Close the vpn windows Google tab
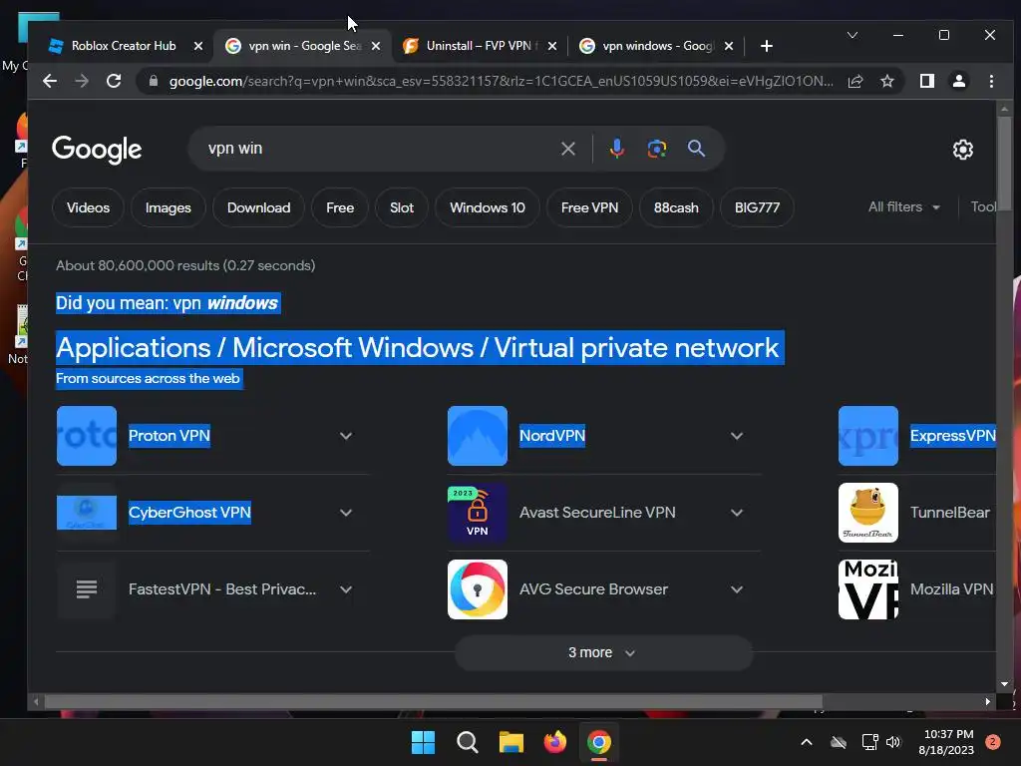The width and height of the screenshot is (1021, 766). tap(729, 46)
